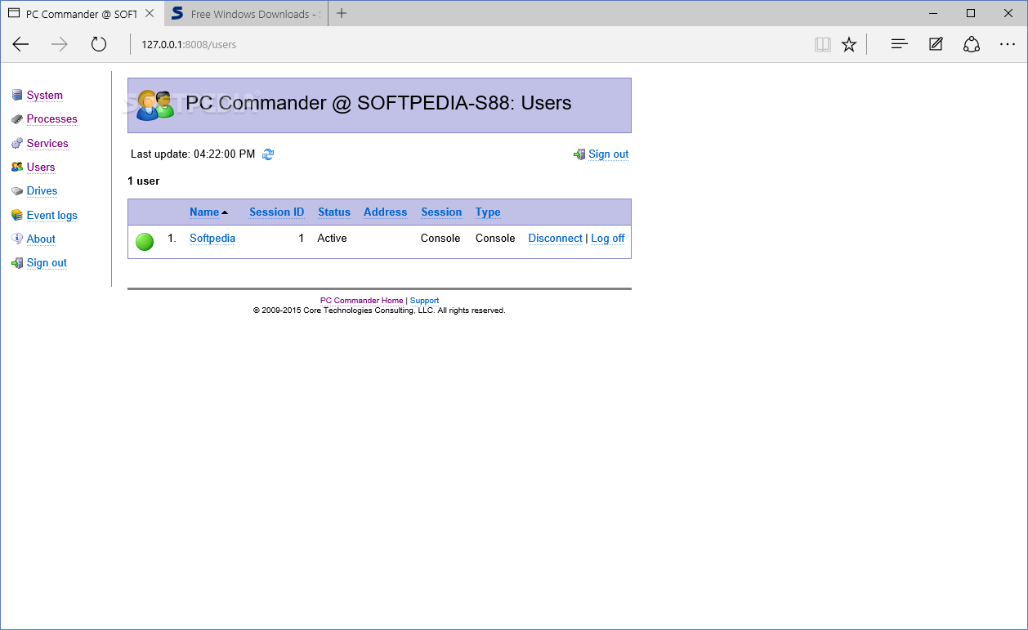This screenshot has width=1028, height=630.
Task: Sort table by Session column
Action: point(441,212)
